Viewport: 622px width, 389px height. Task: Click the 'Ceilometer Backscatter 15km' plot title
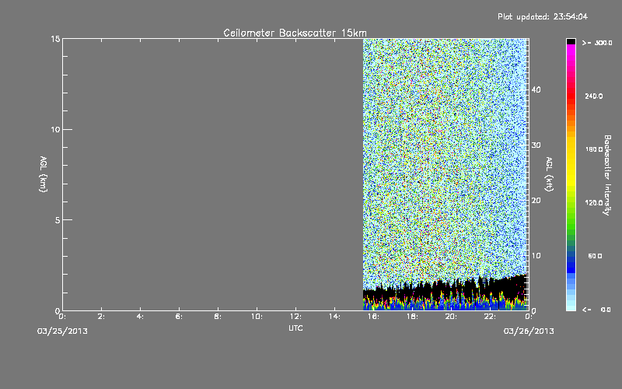click(295, 33)
